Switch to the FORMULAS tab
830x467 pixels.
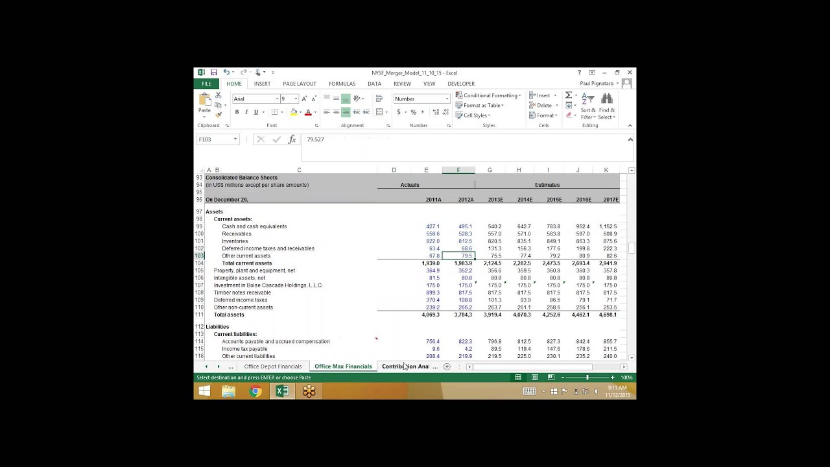coord(342,84)
